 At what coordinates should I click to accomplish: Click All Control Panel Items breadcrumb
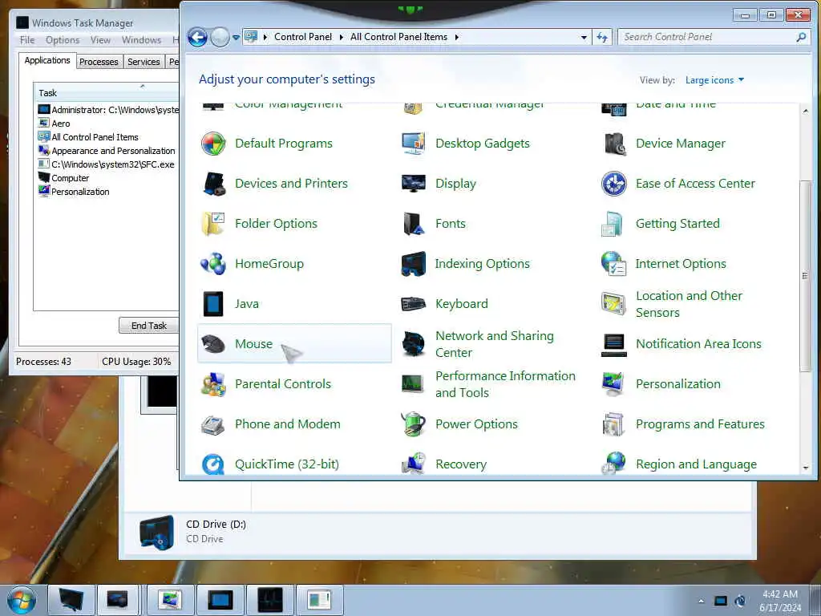(x=399, y=37)
